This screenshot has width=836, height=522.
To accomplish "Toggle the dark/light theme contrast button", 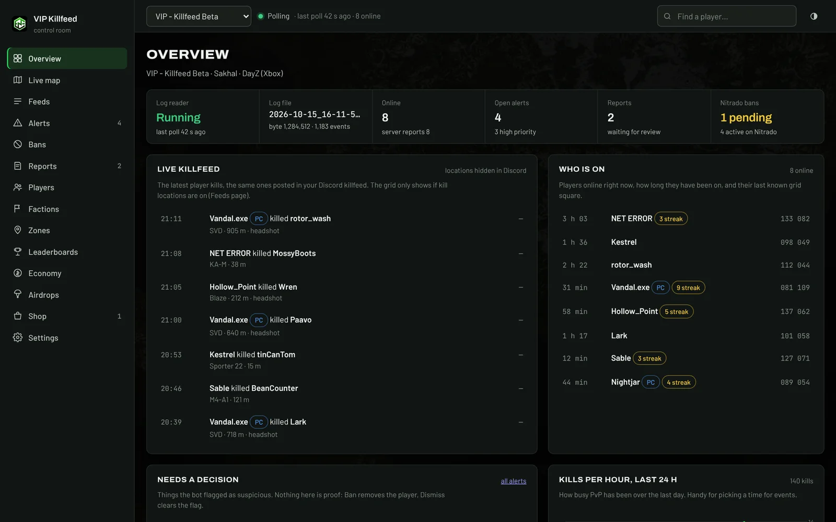I will pyautogui.click(x=814, y=16).
